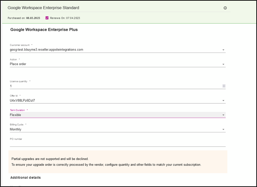This screenshot has width=257, height=187.
Task: Open the Offer Id dropdown
Action: click(x=118, y=101)
